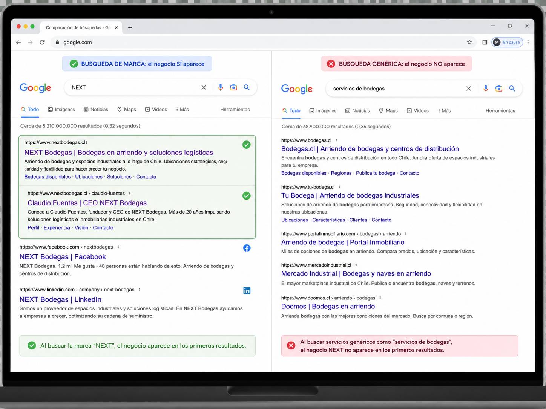Image resolution: width=546 pixels, height=409 pixels.
Task: Open Soluciones sitelink under NEXT Bodegas
Action: point(119,177)
